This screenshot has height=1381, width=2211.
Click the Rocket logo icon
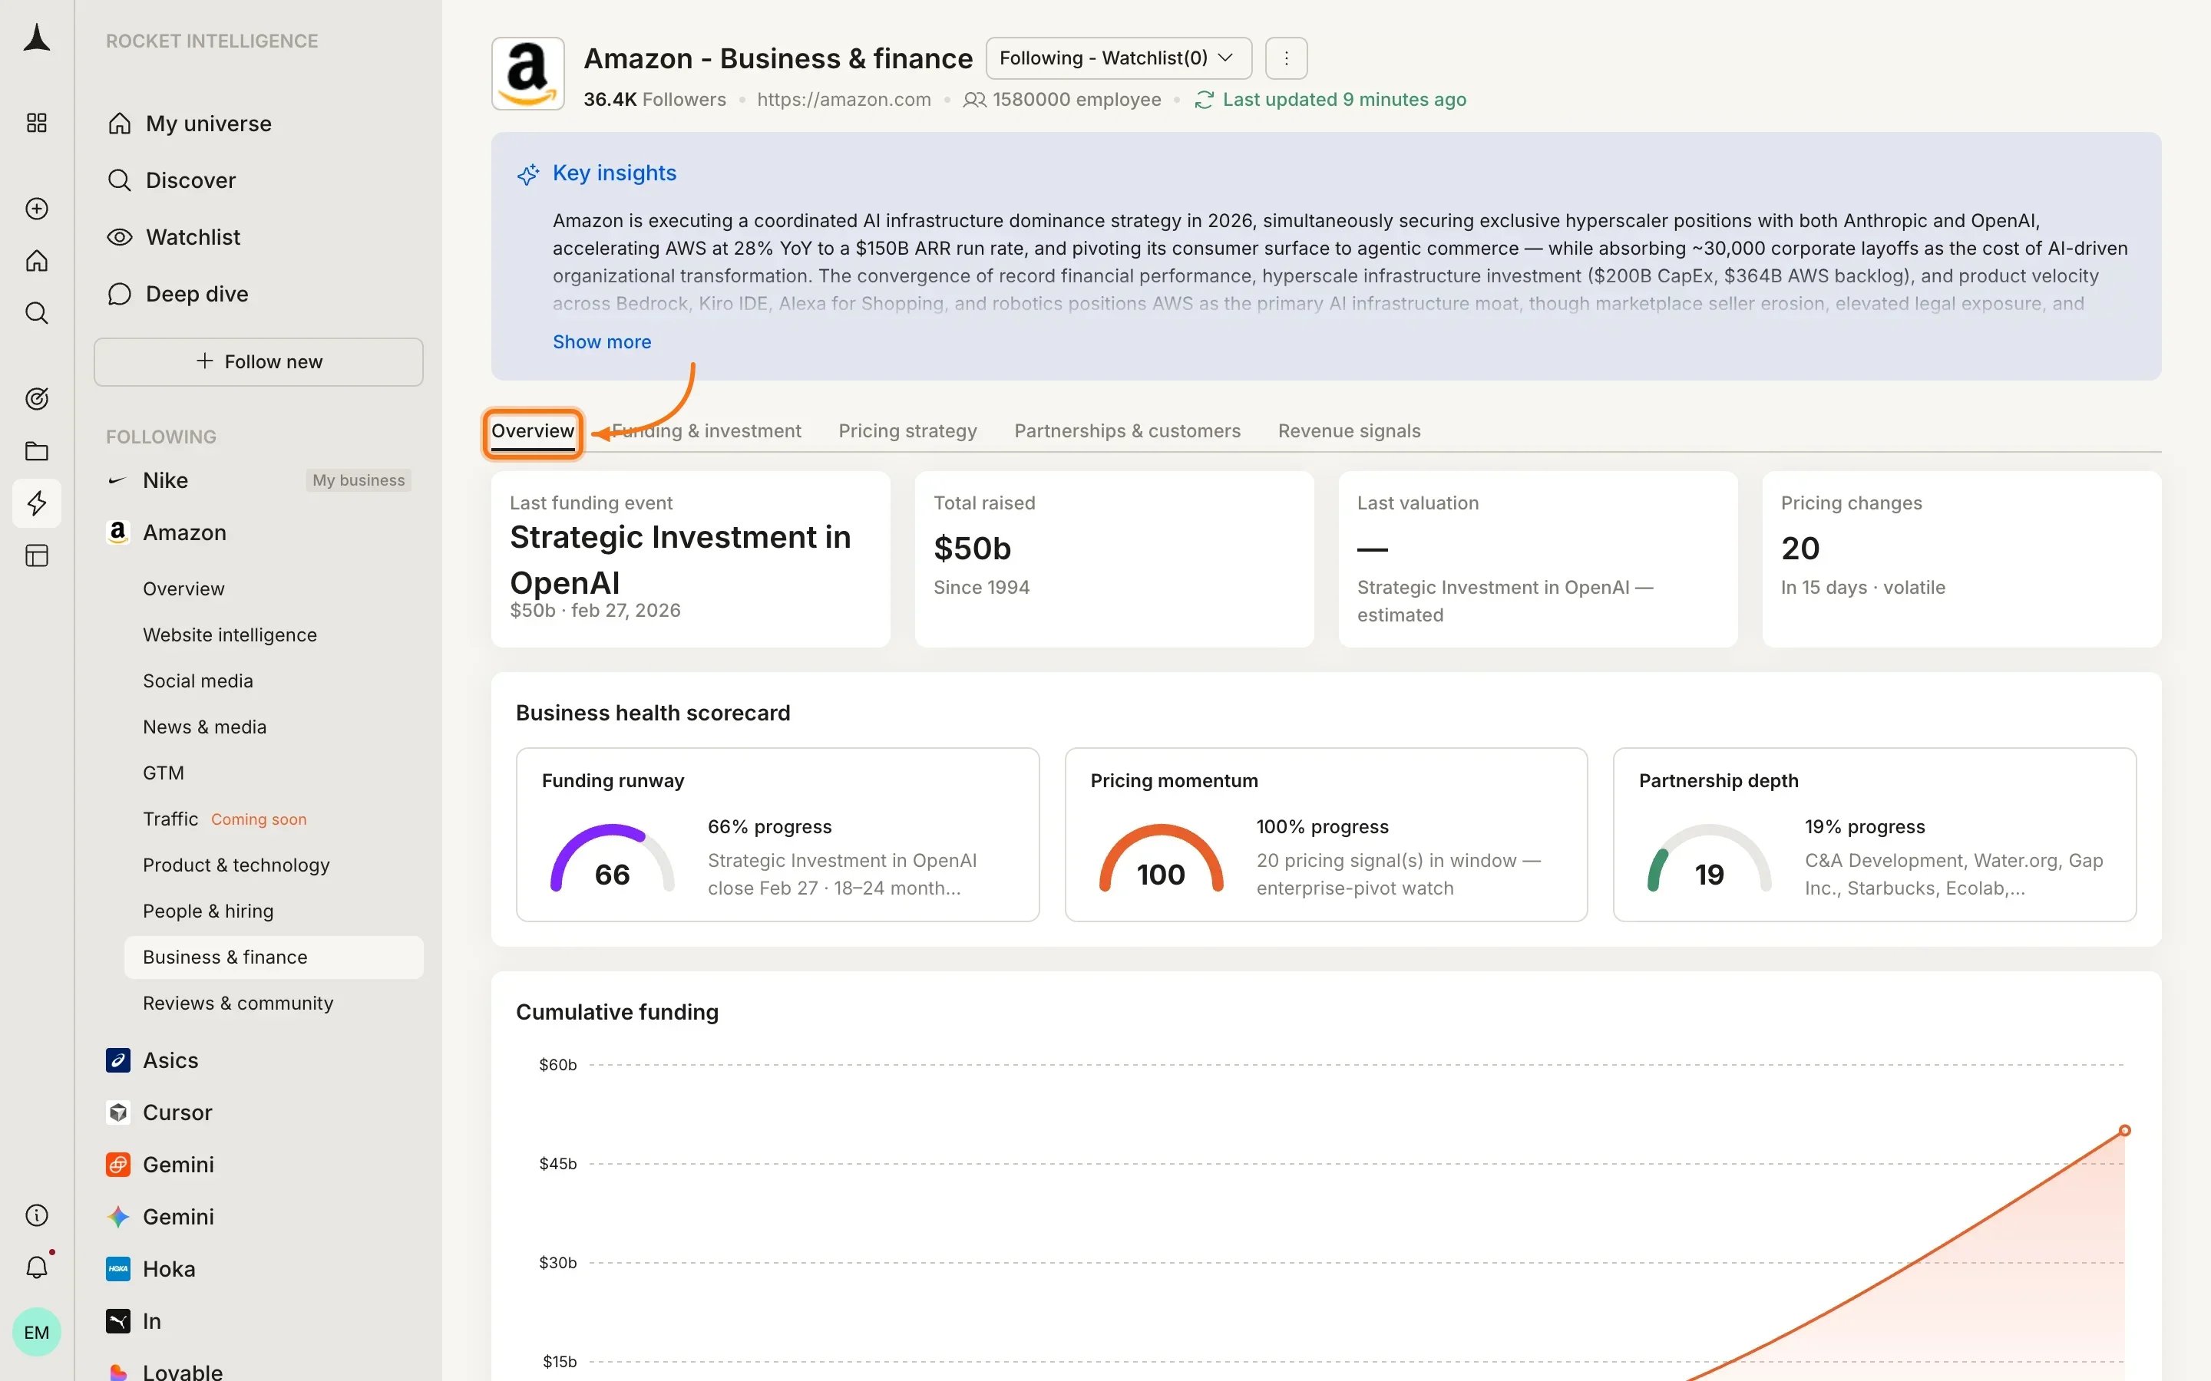tap(37, 38)
